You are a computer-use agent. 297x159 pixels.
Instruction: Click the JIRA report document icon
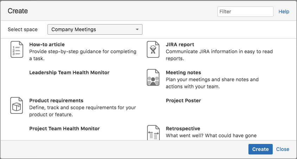pos(153,49)
